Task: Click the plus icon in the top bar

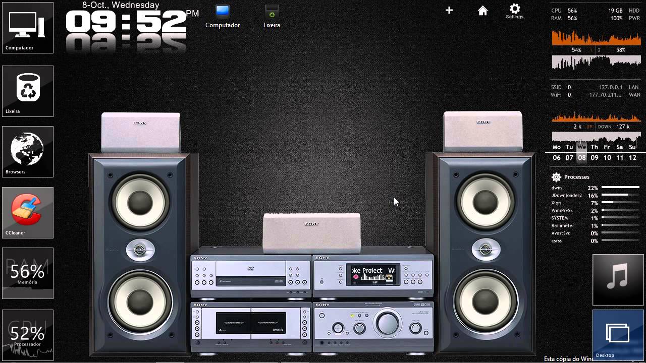Action: click(449, 10)
